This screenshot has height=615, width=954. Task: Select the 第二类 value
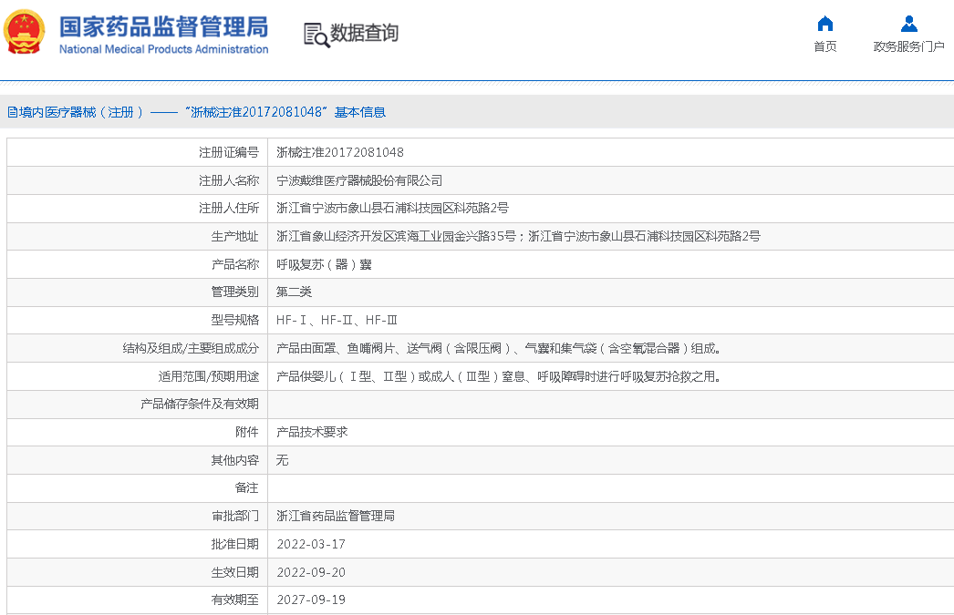[294, 292]
